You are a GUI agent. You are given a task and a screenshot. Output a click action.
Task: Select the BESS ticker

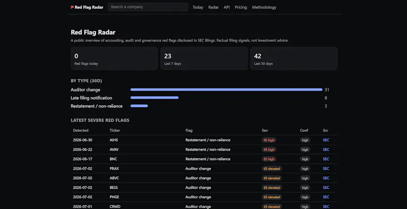(114, 188)
